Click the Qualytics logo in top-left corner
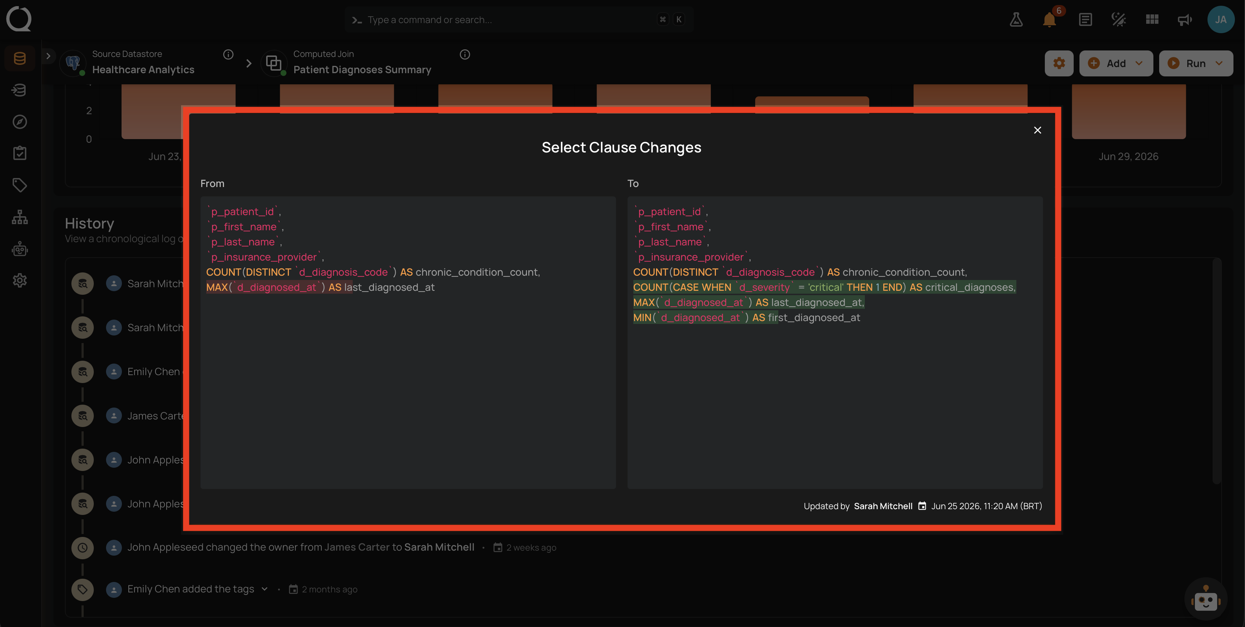 [19, 19]
